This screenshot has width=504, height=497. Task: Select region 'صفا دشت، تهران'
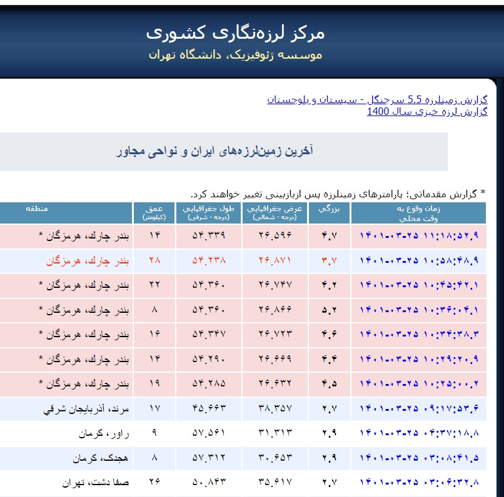coord(96,483)
